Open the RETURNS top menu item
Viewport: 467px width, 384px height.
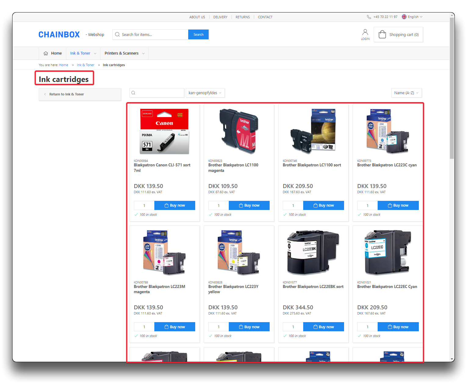point(242,17)
